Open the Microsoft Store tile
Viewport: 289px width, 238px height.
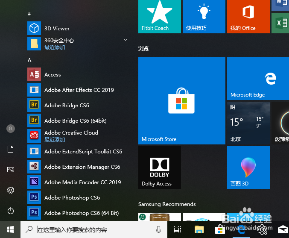click(x=182, y=101)
